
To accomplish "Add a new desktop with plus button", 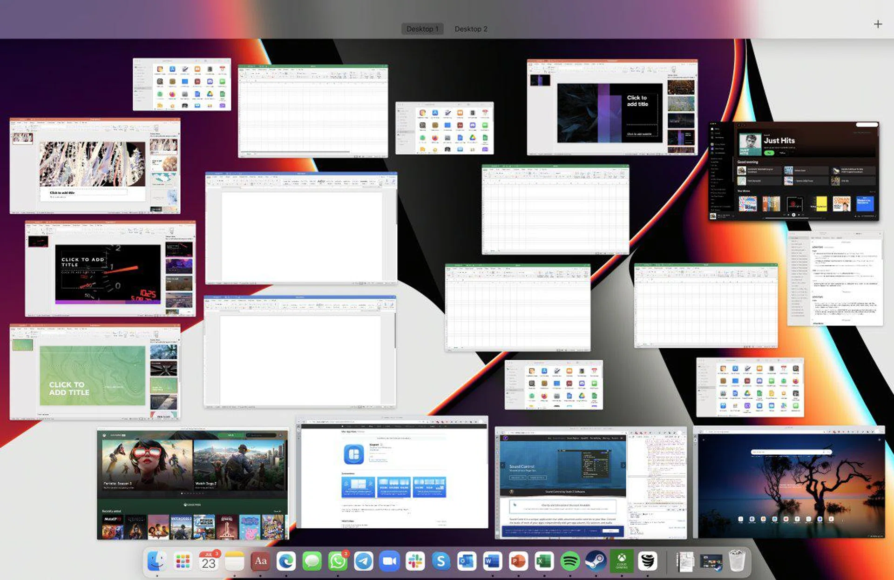I will coord(878,24).
